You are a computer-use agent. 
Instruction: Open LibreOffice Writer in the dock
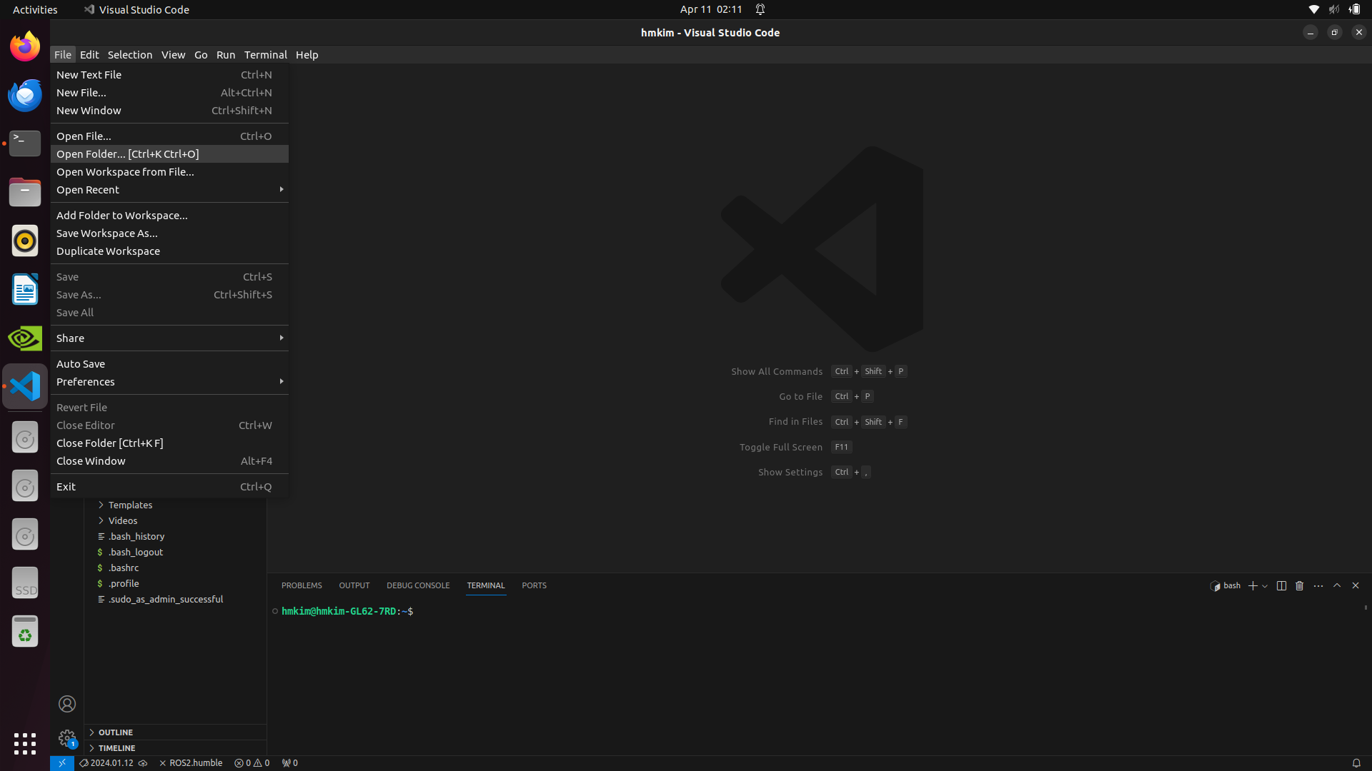[25, 289]
